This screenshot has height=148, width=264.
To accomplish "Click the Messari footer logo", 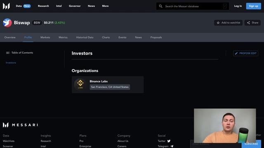I will point(20,125).
